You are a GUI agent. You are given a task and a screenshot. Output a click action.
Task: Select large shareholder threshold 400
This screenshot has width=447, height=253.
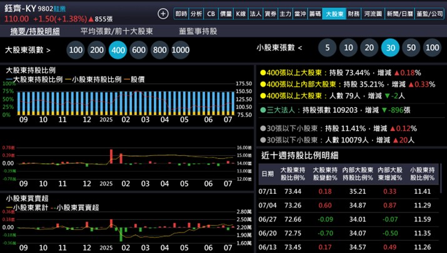click(118, 50)
